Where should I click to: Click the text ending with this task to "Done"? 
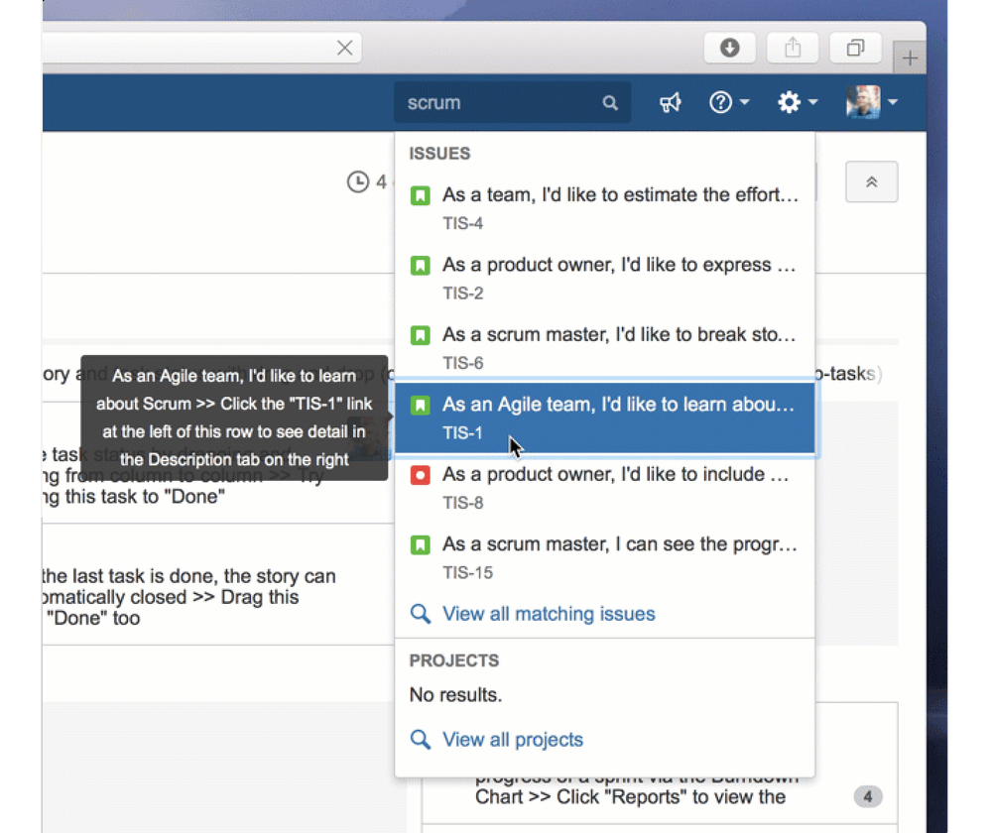coord(134,497)
